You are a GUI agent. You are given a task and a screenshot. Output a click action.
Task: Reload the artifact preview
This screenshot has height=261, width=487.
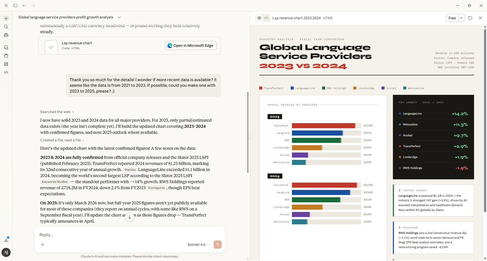tap(470, 18)
